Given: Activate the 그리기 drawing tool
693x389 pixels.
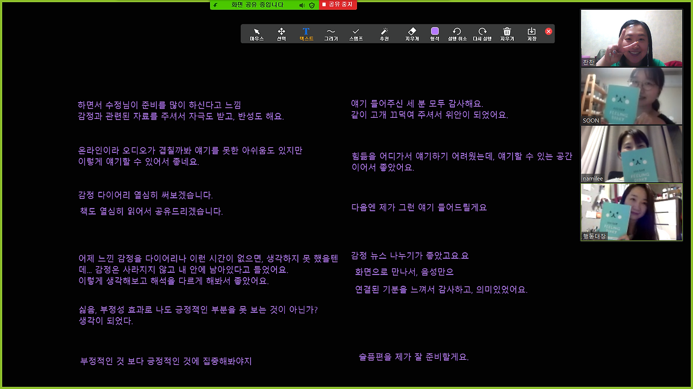Looking at the screenshot, I should [x=331, y=33].
